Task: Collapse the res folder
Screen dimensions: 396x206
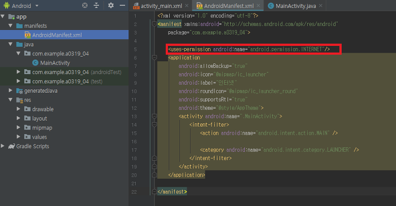Action: click(11, 100)
